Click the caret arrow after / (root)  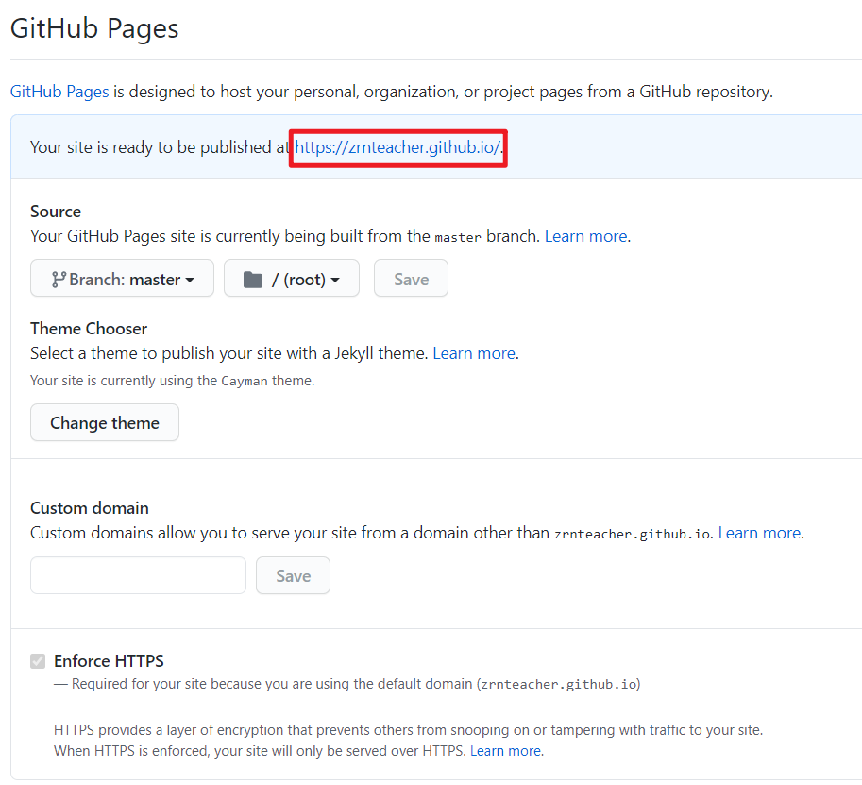coord(335,281)
